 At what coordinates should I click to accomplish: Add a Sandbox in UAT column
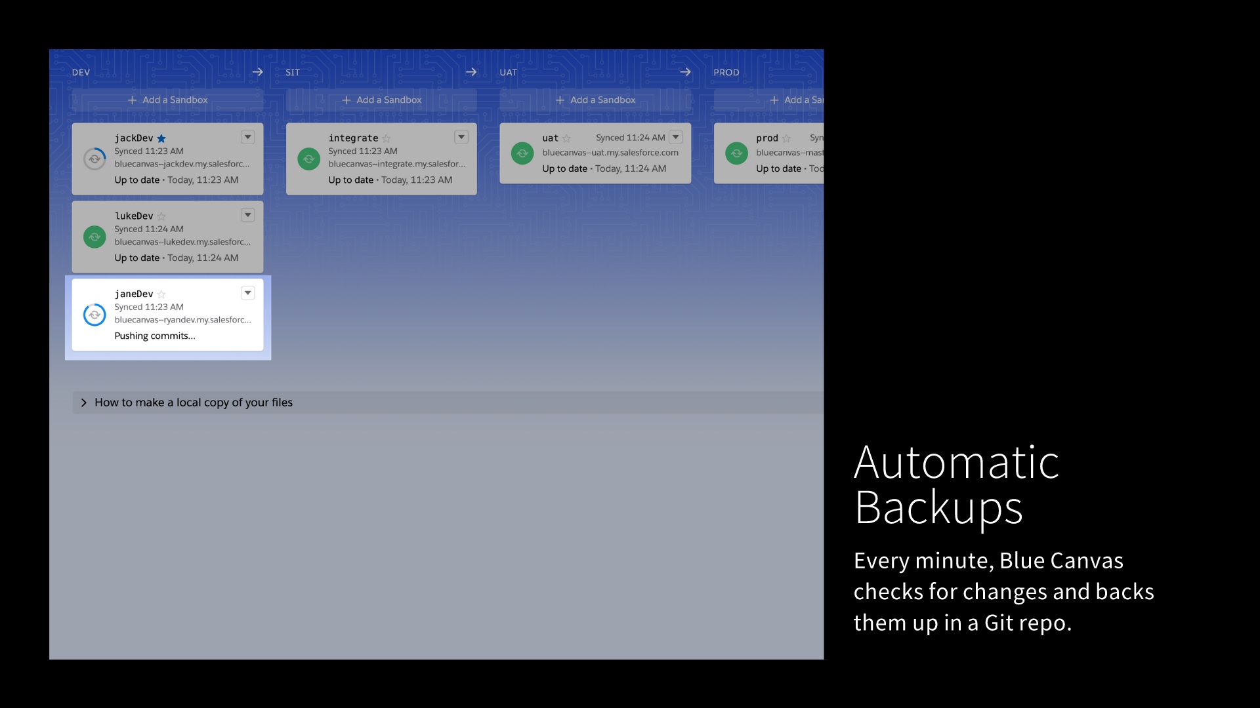[x=595, y=100]
